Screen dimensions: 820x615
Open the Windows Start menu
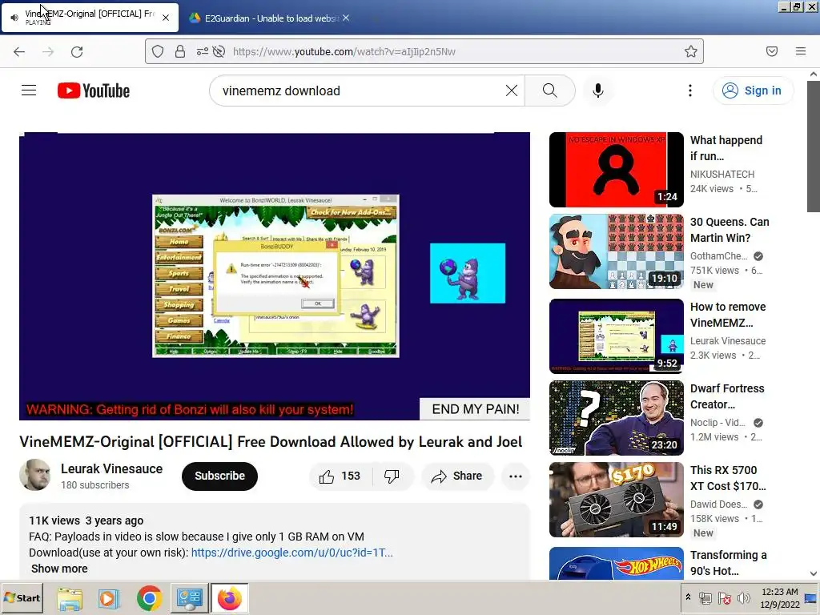point(22,597)
